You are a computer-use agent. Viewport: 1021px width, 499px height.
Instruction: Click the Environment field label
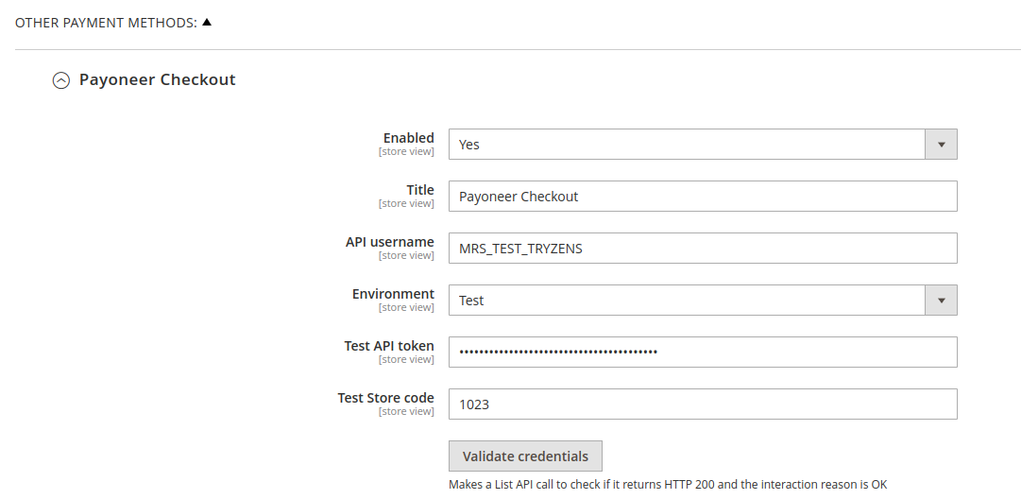(x=393, y=294)
